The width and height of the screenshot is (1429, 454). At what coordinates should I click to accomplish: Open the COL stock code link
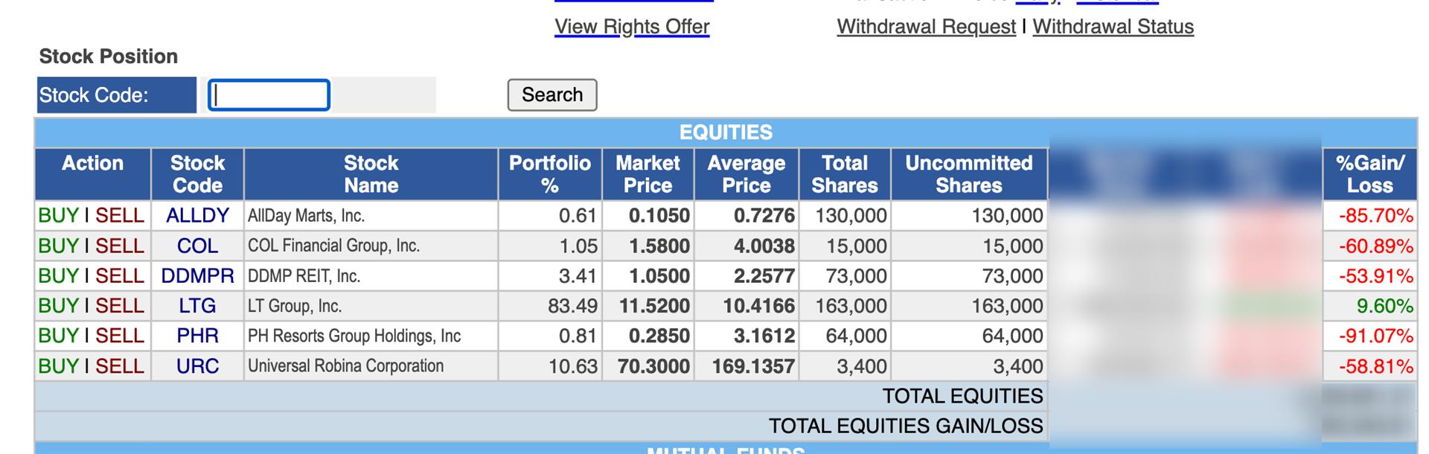(x=197, y=246)
